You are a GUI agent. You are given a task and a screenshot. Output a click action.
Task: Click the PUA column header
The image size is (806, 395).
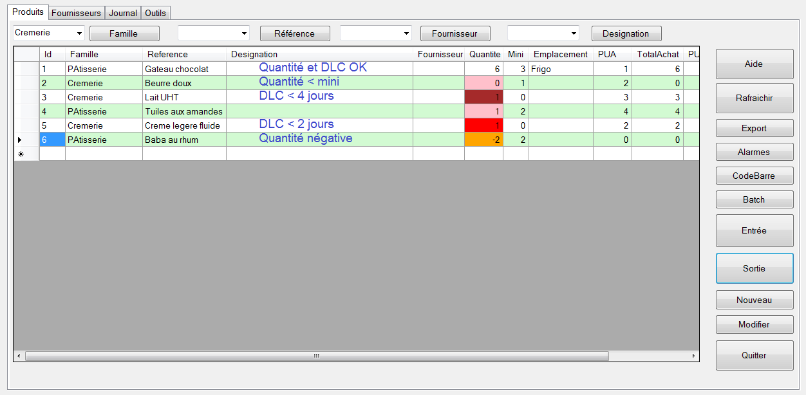[x=612, y=54]
